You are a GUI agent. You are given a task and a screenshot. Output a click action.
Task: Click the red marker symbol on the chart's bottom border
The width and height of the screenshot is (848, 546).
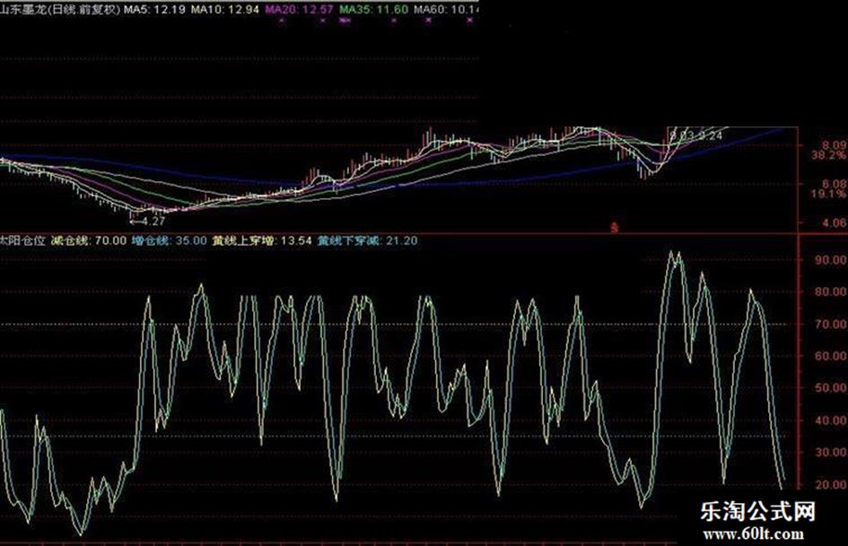tap(615, 228)
